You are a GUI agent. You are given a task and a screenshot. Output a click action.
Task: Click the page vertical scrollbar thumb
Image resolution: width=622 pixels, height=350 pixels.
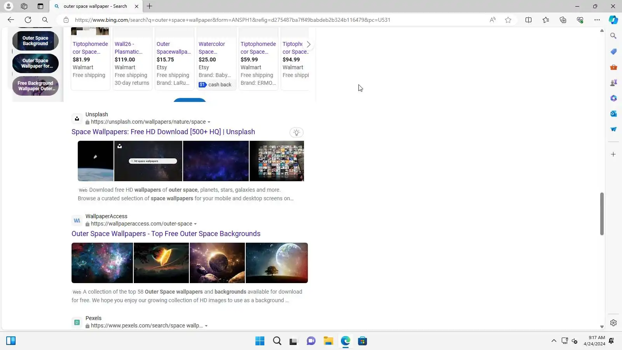pos(602,214)
